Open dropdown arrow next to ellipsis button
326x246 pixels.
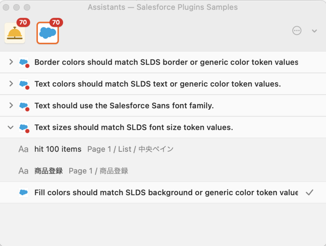pos(314,31)
